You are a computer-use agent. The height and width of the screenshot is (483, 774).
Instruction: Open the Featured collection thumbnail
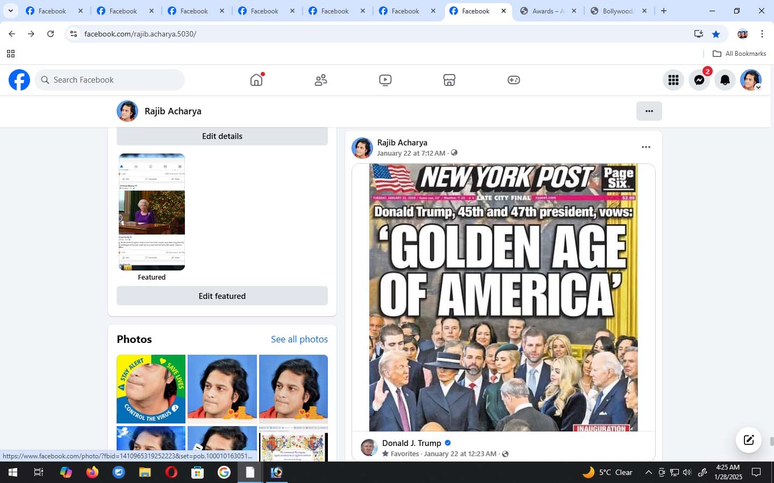pos(152,212)
